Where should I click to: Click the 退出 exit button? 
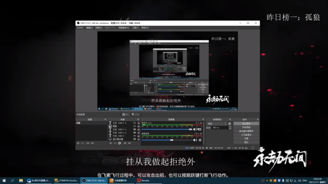click(246, 142)
